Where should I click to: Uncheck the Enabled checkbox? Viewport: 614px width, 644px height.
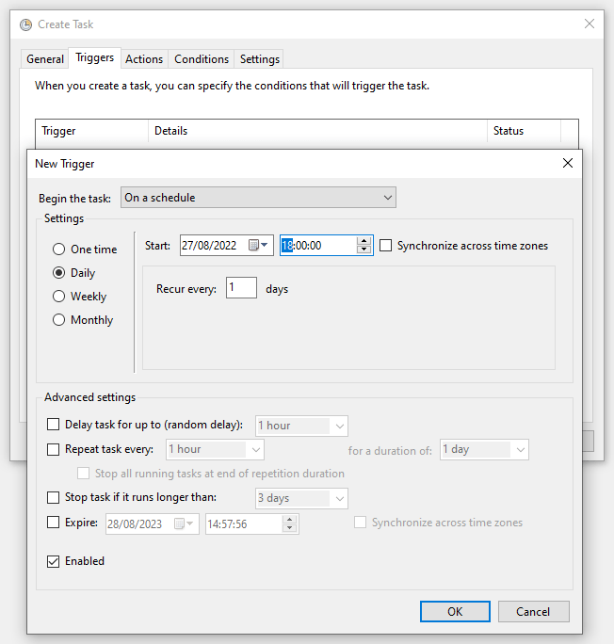click(53, 561)
